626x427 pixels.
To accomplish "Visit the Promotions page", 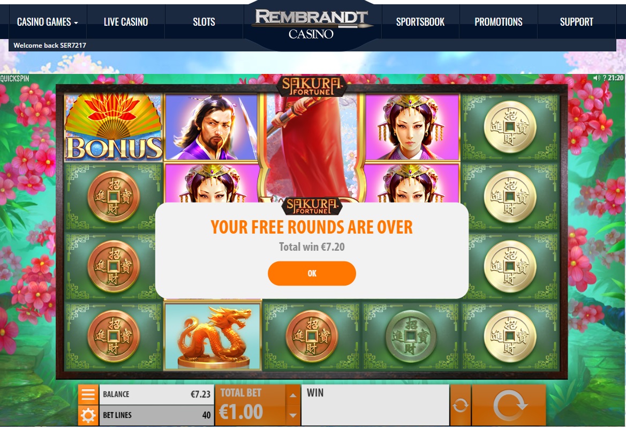I will click(498, 22).
